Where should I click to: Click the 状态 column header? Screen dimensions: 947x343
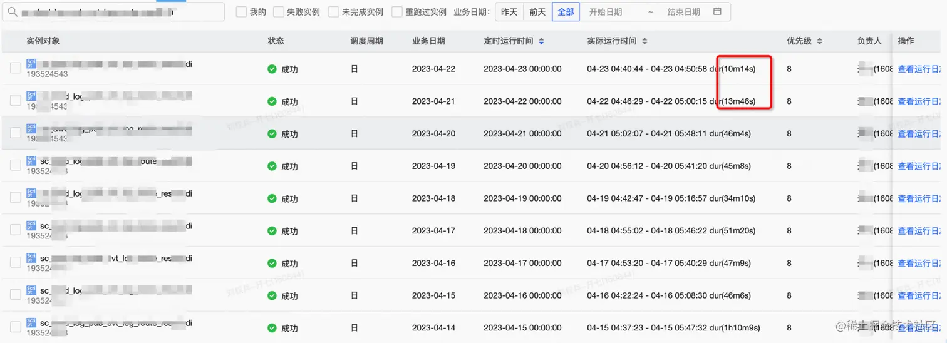point(276,41)
